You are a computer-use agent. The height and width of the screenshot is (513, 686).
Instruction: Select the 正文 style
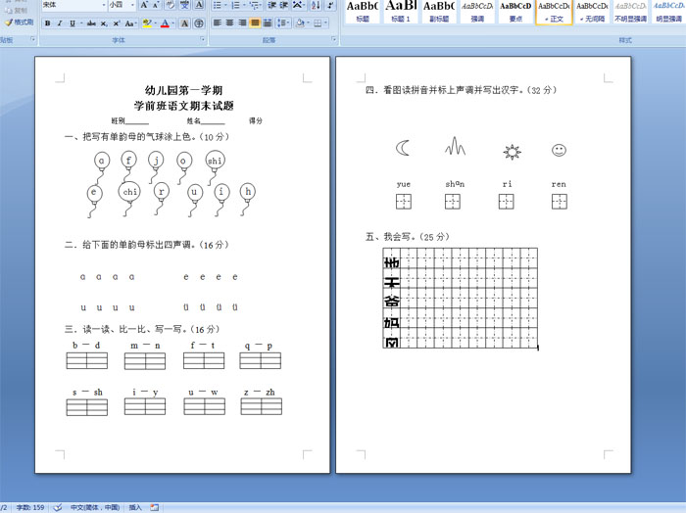554,12
